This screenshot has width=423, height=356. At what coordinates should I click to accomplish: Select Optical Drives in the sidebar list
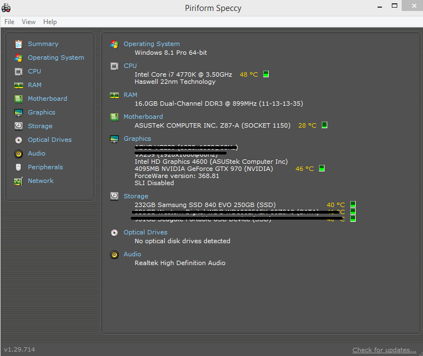[x=49, y=140]
